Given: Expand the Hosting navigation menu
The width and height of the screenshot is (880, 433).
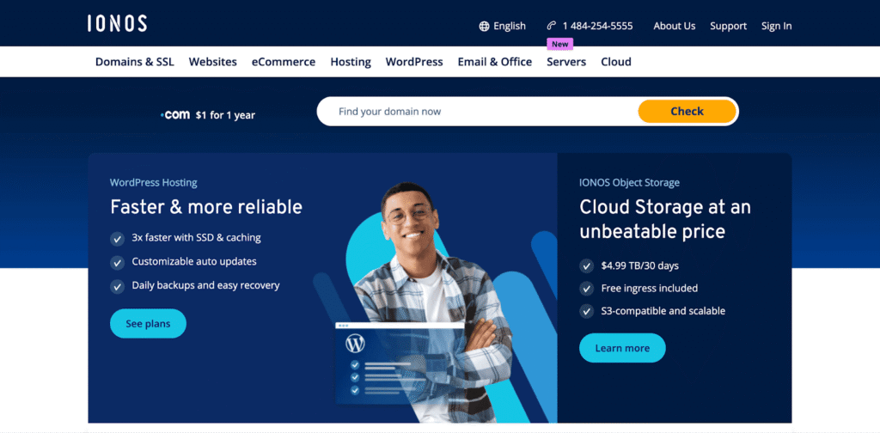Looking at the screenshot, I should [351, 62].
